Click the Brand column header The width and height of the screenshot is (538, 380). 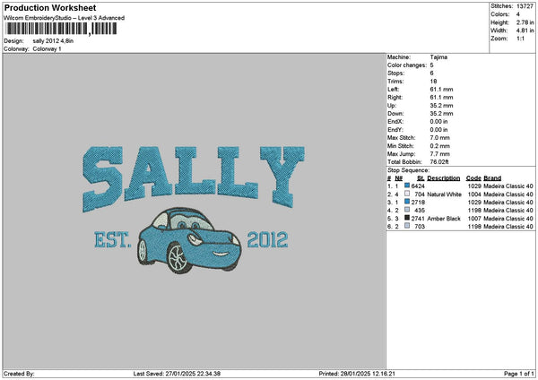492,178
